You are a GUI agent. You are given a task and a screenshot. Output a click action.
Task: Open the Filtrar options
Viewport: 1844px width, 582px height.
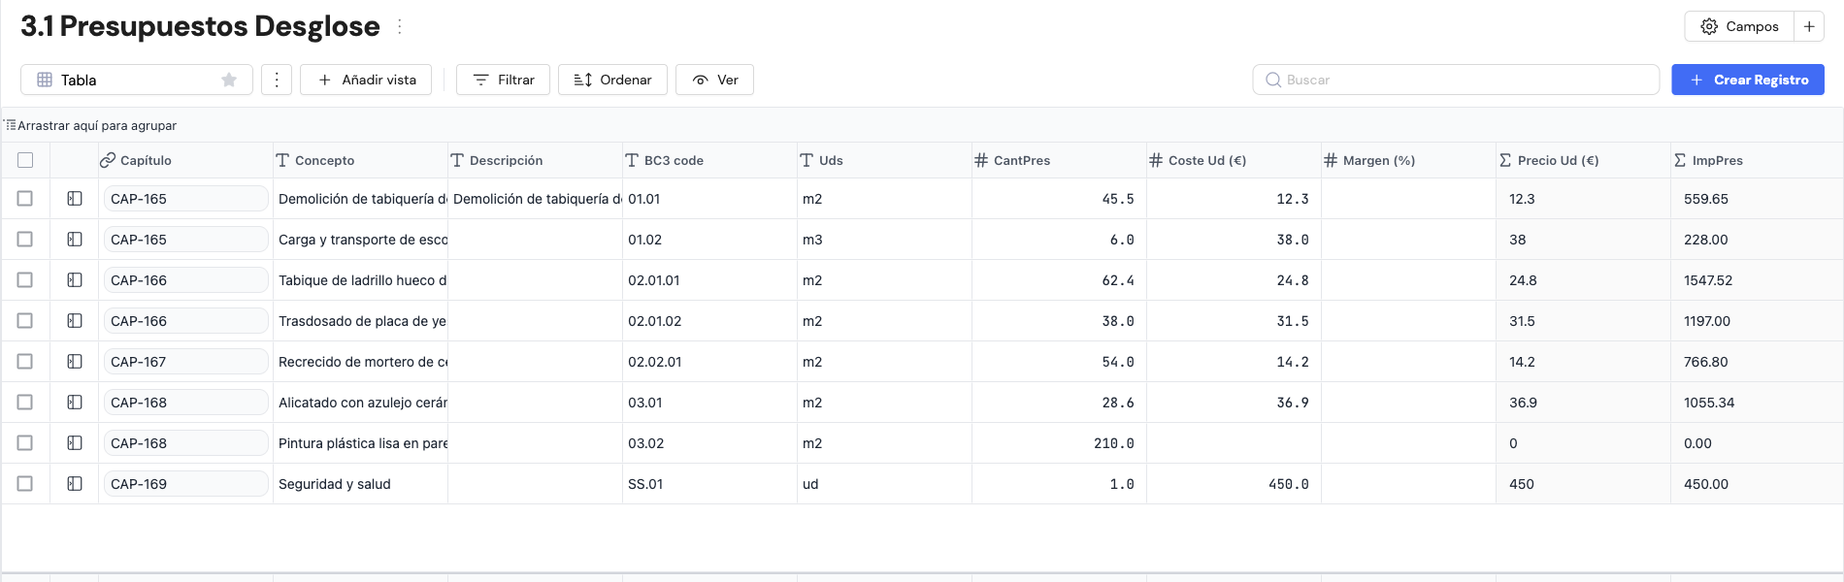(x=503, y=80)
